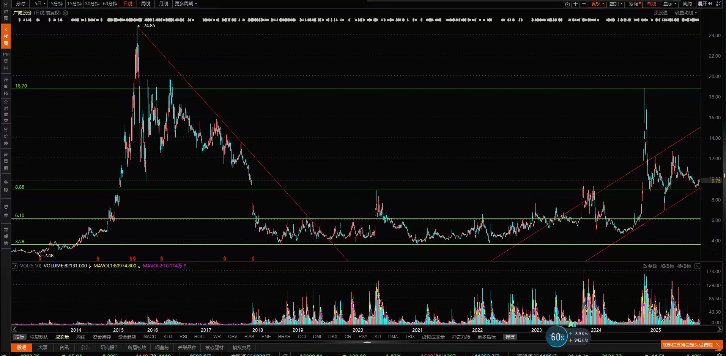Click 恢复默认 restore defaults
The image size is (726, 356).
point(39,337)
